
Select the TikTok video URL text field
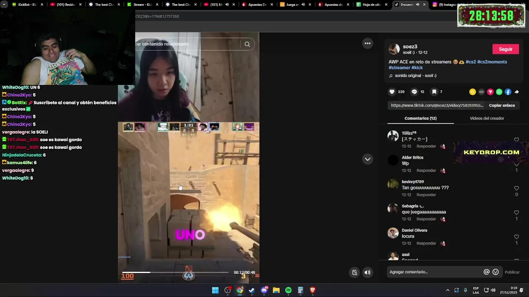point(436,105)
